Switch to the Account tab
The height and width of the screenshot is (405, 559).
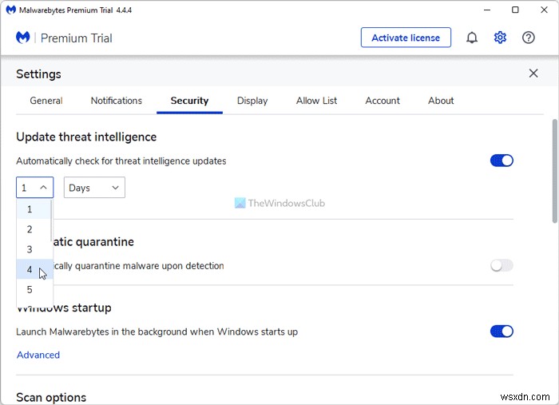(383, 101)
